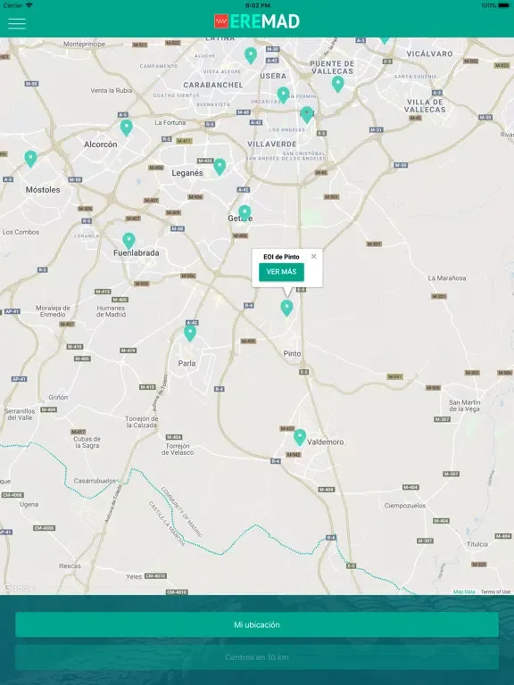This screenshot has width=514, height=685.
Task: Select the map pin near Alcorcón
Action: [127, 128]
